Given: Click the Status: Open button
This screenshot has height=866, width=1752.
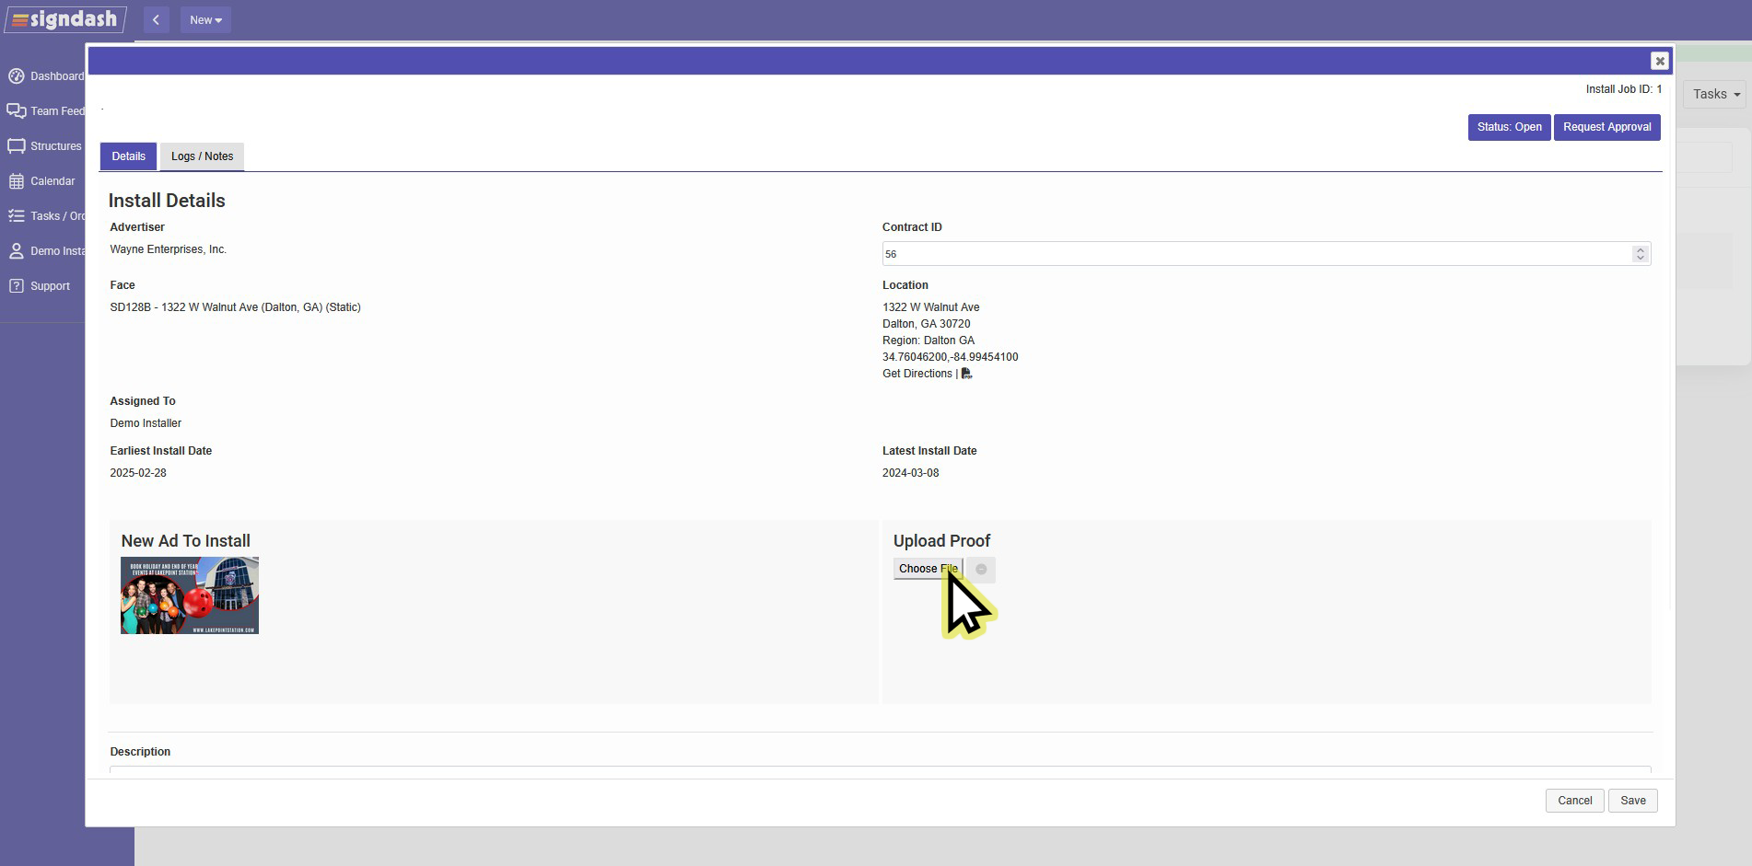Looking at the screenshot, I should click(1509, 127).
